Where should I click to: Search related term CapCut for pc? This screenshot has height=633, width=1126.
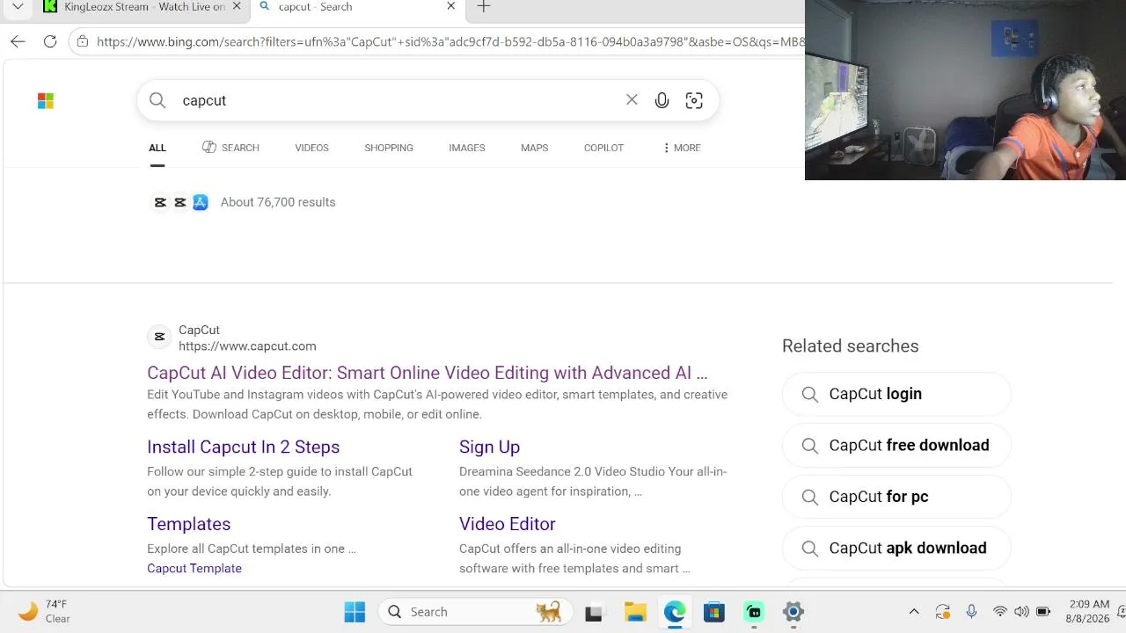click(x=896, y=497)
